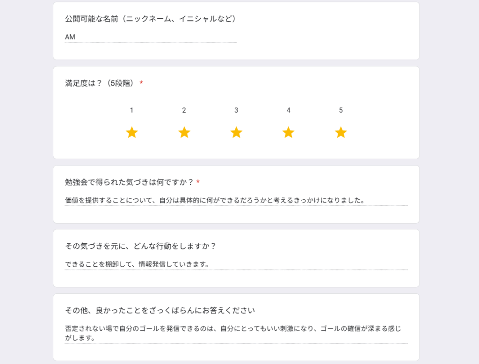Click the red asterisk beside 満足度は
Image resolution: width=479 pixels, height=364 pixels.
(x=141, y=83)
